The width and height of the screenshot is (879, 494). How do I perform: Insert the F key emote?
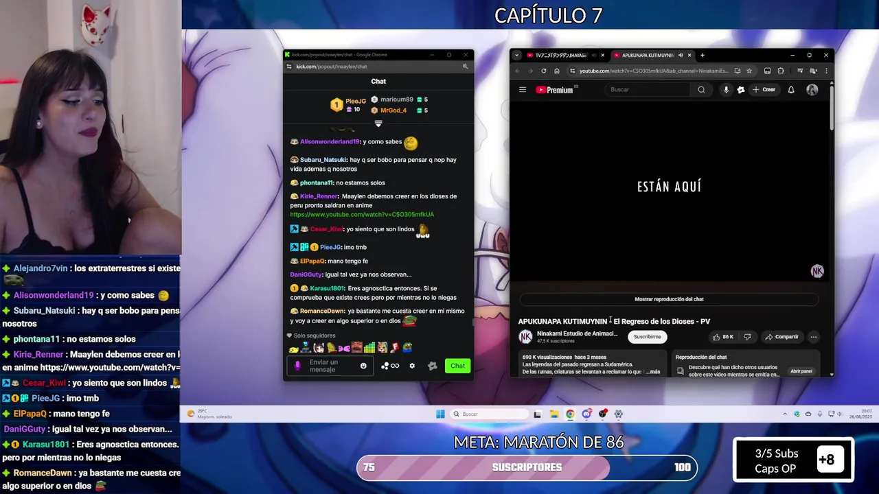point(395,347)
